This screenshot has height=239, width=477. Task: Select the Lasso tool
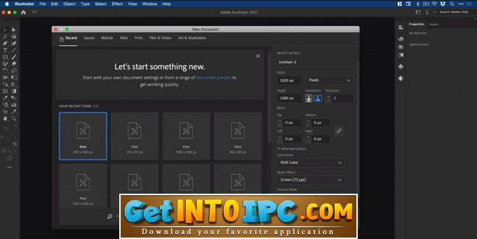(x=14, y=36)
